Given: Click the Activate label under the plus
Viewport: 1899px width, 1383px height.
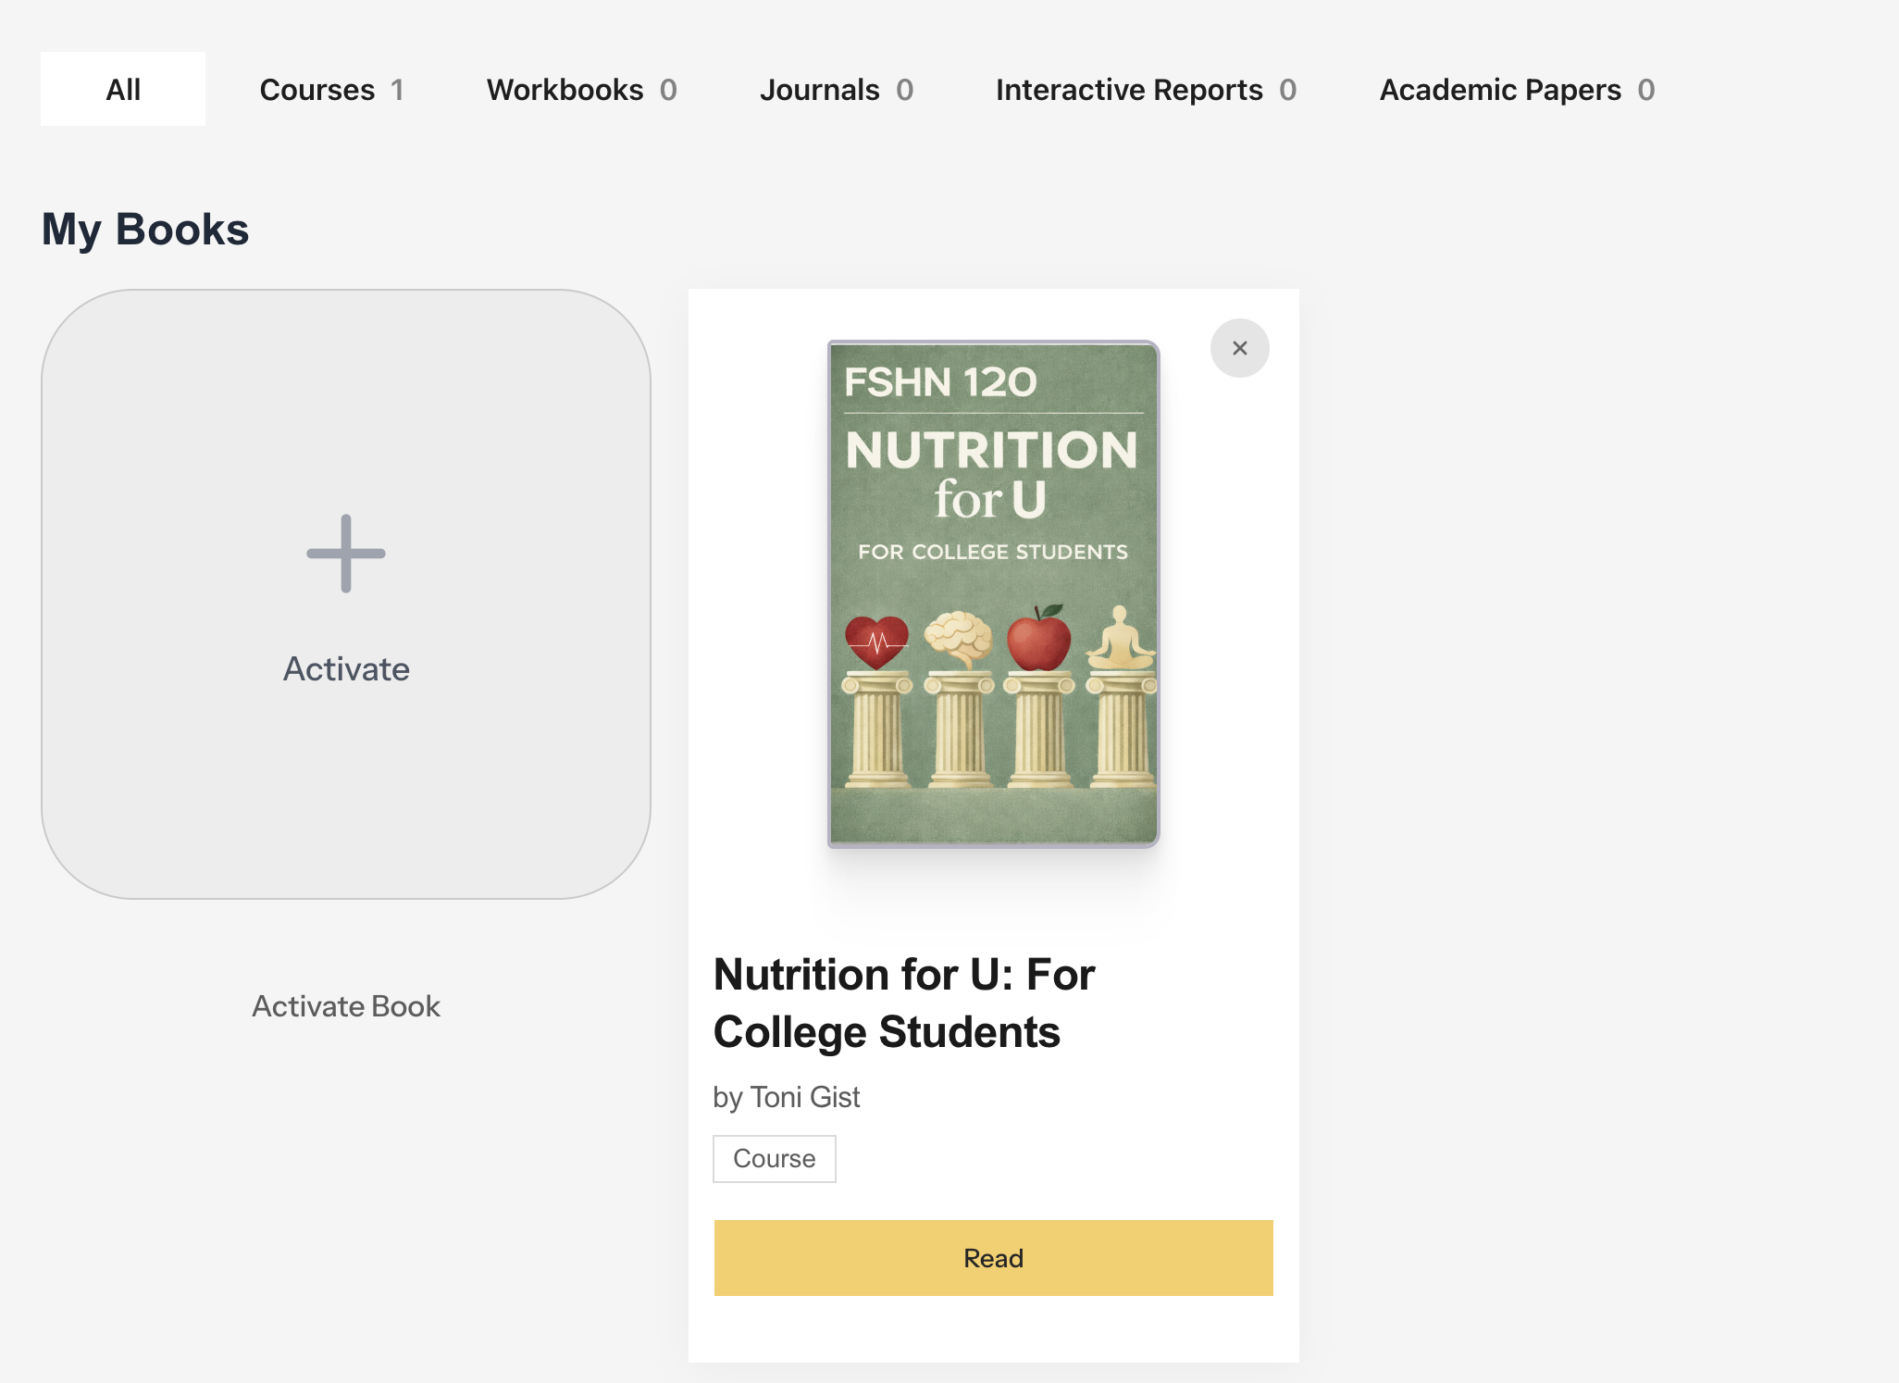Looking at the screenshot, I should [x=345, y=668].
